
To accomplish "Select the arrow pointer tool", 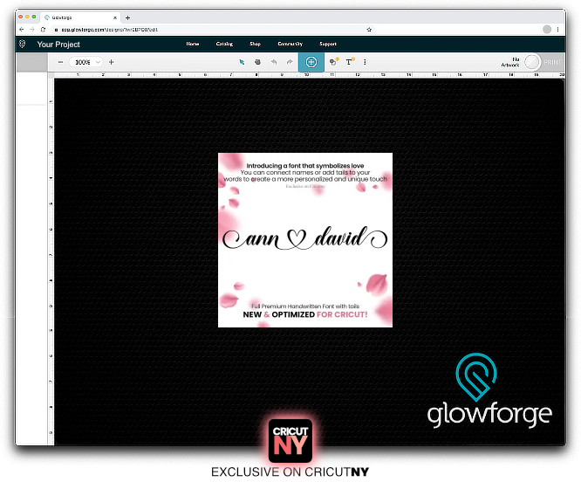I will point(242,62).
